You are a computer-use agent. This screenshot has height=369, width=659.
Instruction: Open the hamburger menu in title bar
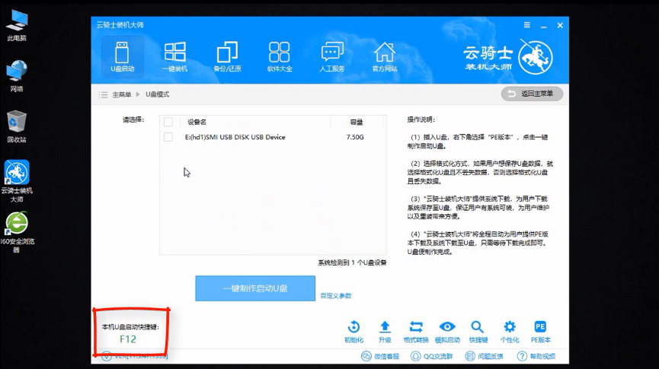(x=526, y=25)
